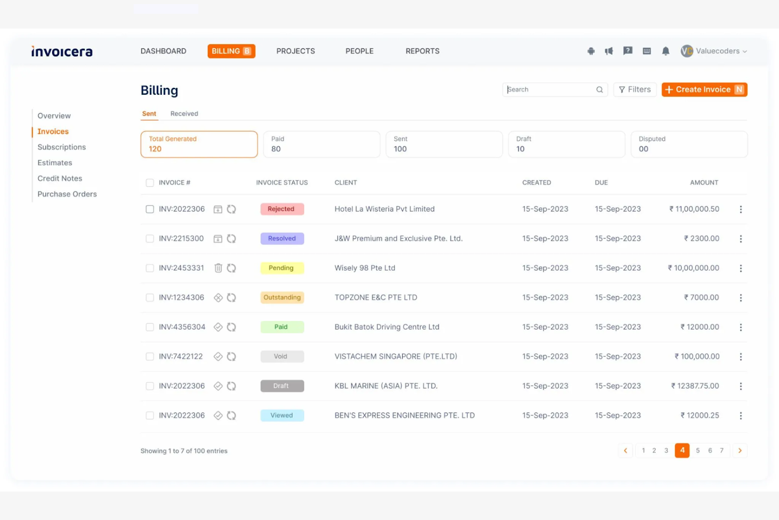Screen dimensions: 779x520
Task: Select the header checkbox to select all invoices
Action: coord(150,182)
